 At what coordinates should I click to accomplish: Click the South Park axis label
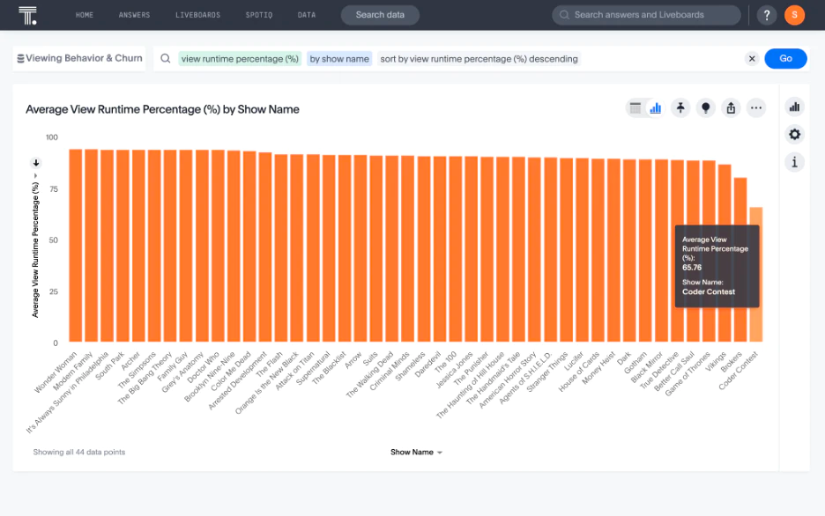pyautogui.click(x=110, y=365)
